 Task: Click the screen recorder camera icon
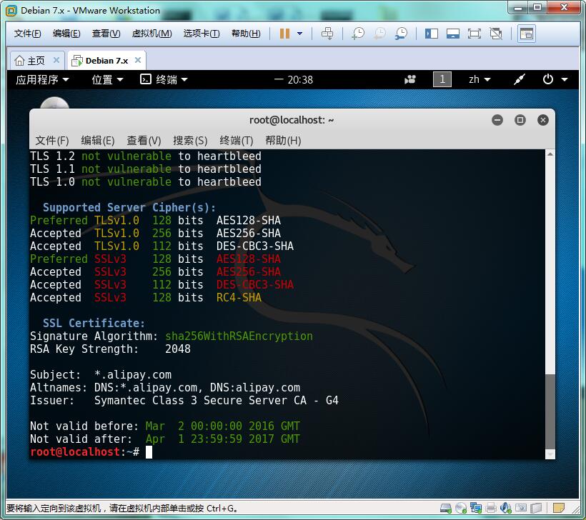point(410,79)
